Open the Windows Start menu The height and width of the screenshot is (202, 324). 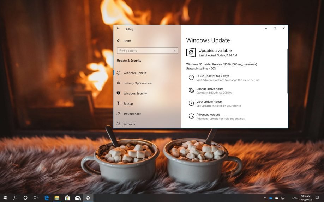[x=5, y=198]
